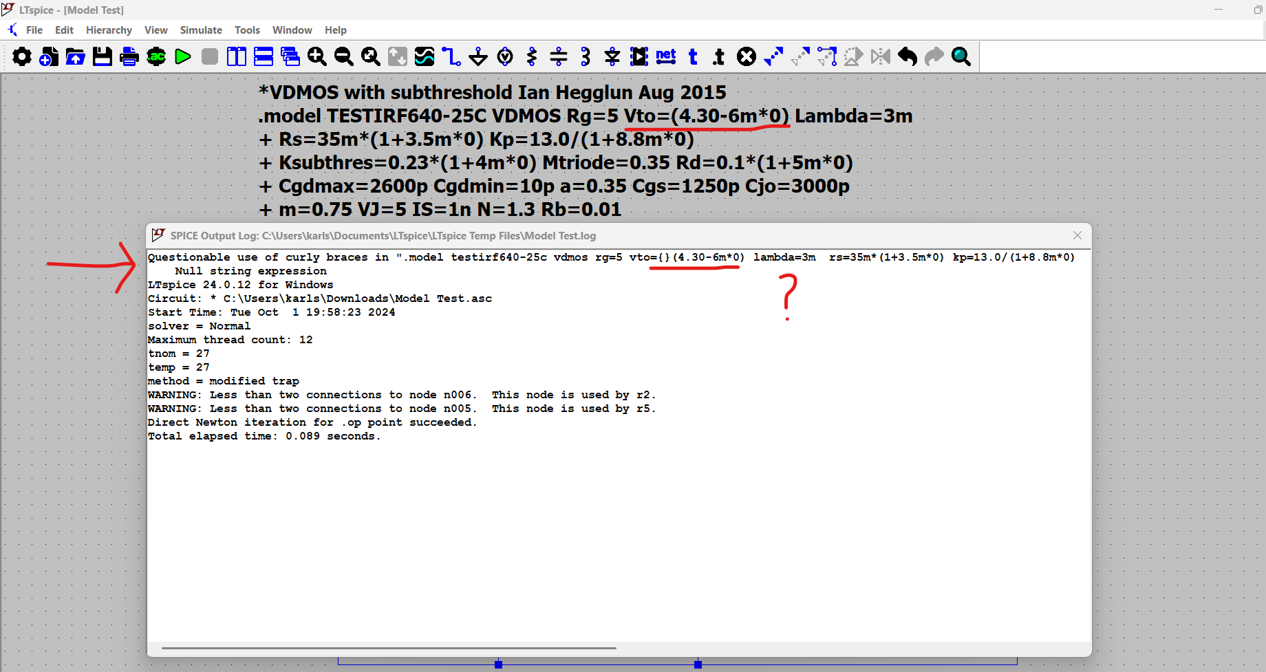Viewport: 1266px width, 672px height.
Task: Select the delete tool
Action: point(747,56)
